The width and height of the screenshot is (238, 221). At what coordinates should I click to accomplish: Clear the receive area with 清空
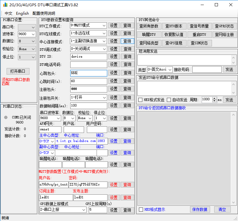click(222, 209)
